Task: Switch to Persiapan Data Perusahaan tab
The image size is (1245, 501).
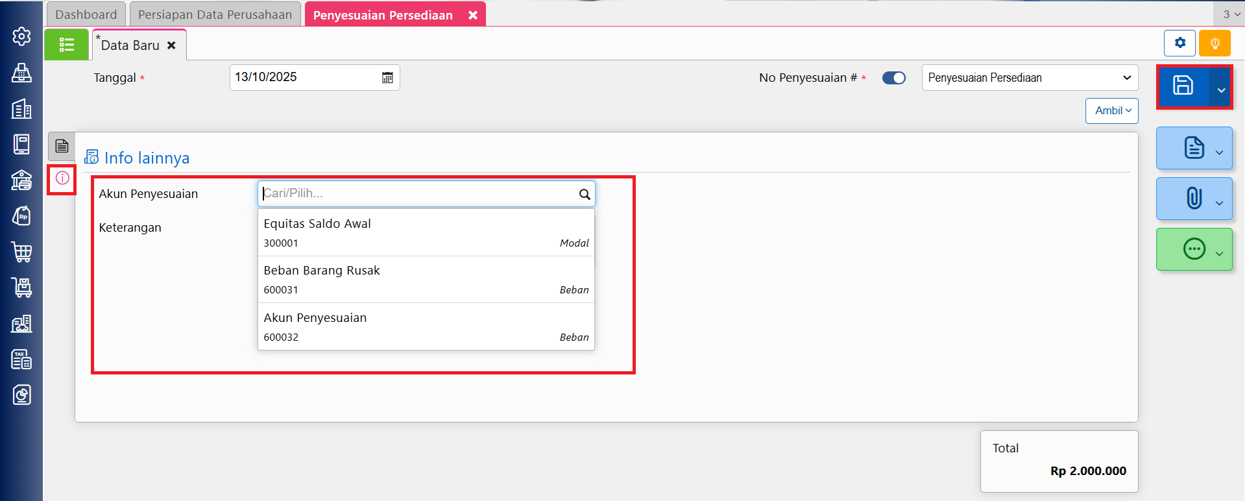Action: [x=215, y=14]
